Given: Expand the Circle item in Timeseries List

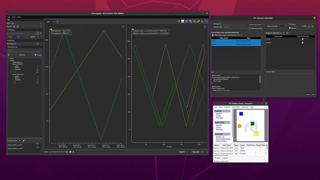Looking at the screenshot, I should 9,58.
